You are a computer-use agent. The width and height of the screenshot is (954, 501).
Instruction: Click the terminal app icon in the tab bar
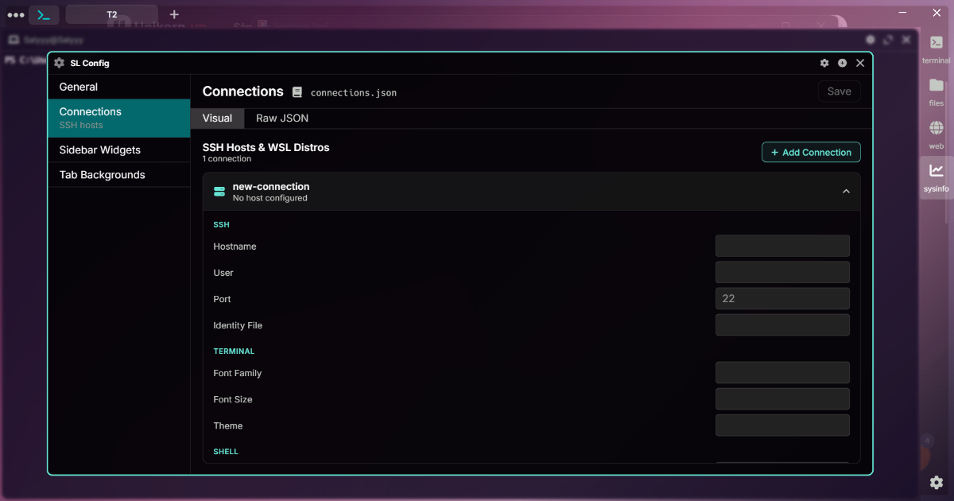tap(44, 14)
